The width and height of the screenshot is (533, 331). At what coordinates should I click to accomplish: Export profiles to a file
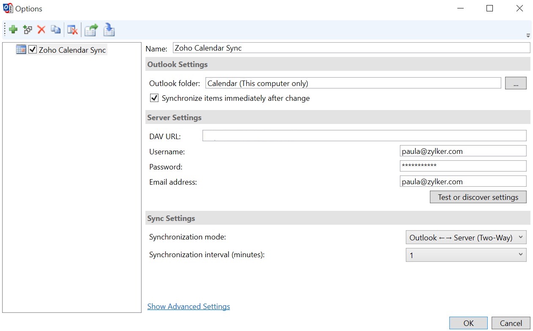[91, 30]
